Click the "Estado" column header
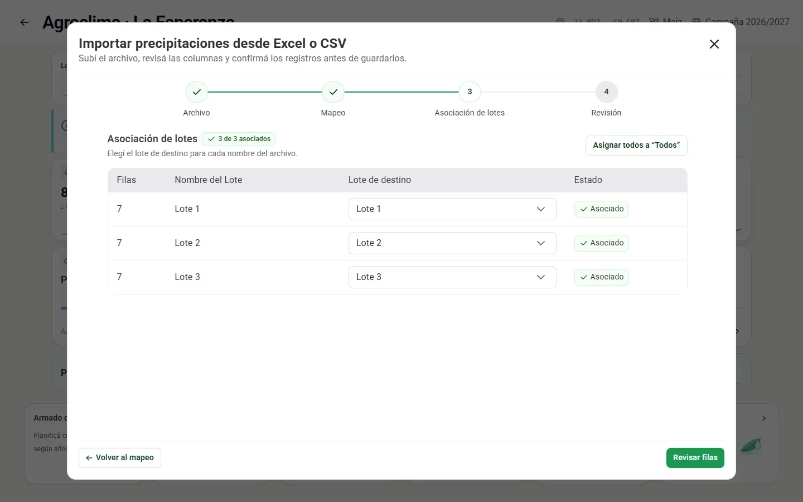803x502 pixels. 588,180
